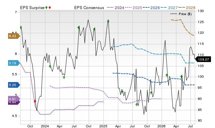This screenshot has height=128, width=215.
Task: Click the Oct label preceding 2026 on the time axis
Action: [x=147, y=126]
